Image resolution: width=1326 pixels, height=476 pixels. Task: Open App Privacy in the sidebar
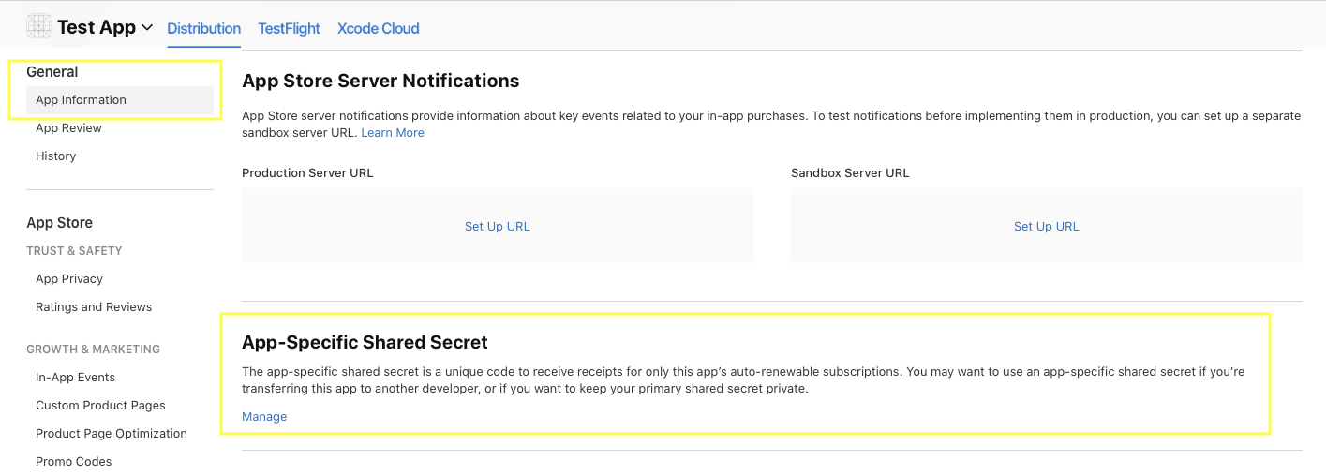[x=69, y=279]
